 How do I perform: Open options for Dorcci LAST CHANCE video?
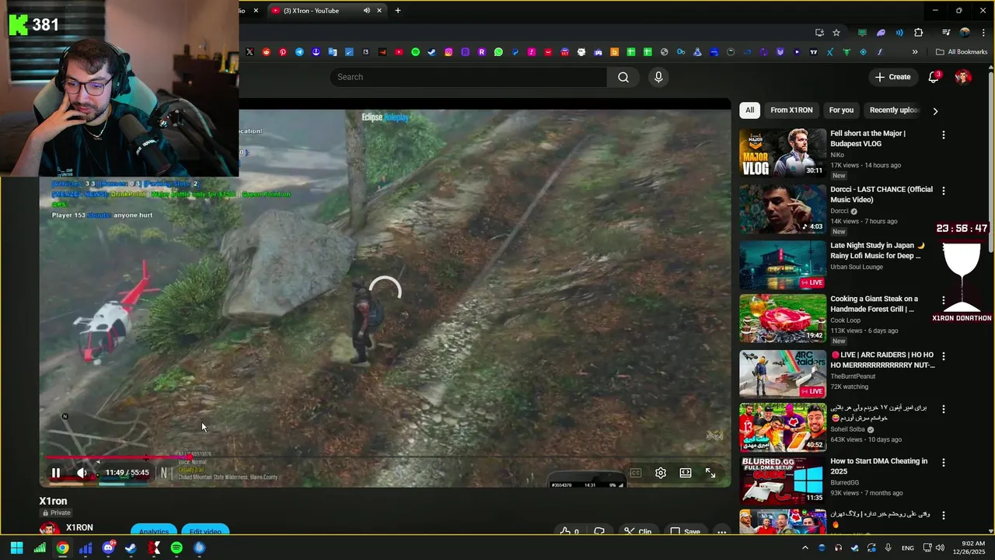[944, 191]
